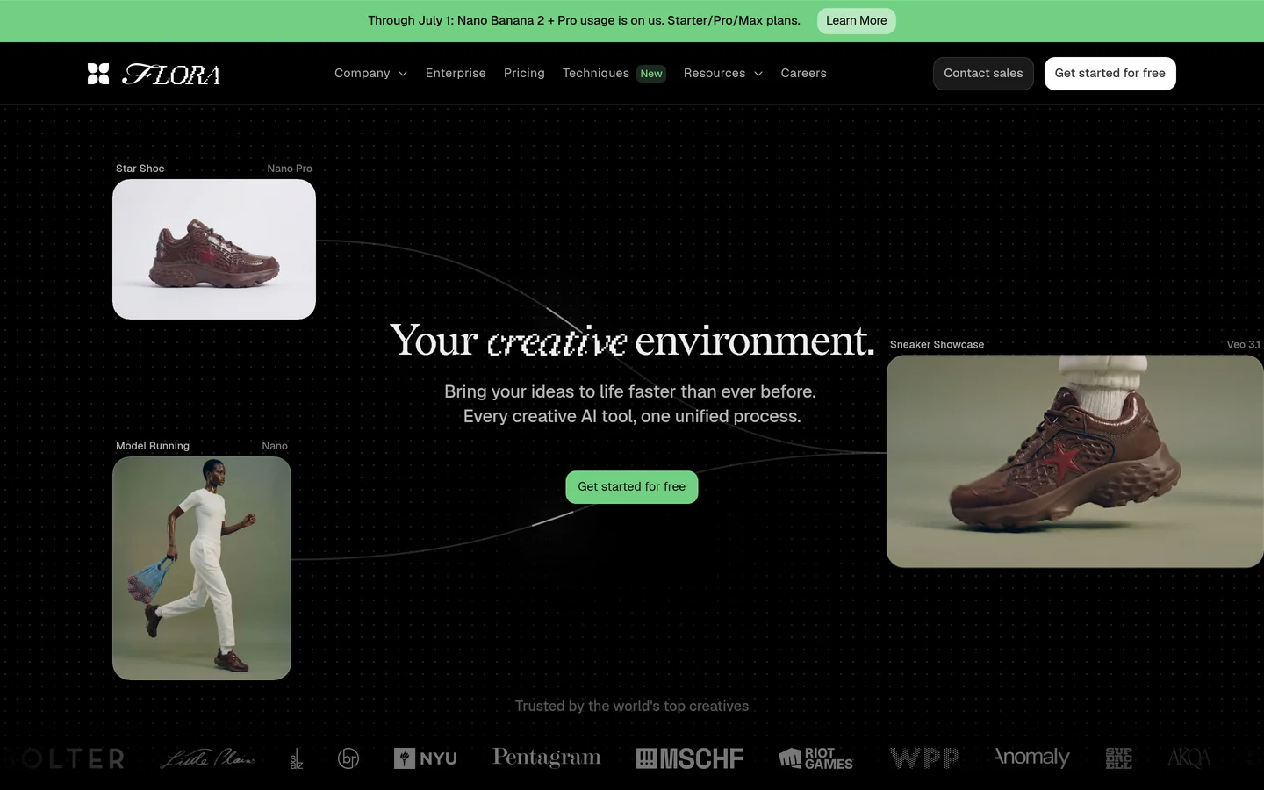The width and height of the screenshot is (1264, 790).
Task: Go to the Pricing page
Action: (524, 74)
